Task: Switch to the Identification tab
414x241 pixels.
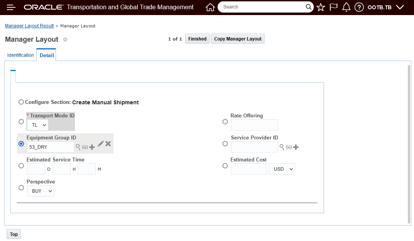Action: (20, 55)
